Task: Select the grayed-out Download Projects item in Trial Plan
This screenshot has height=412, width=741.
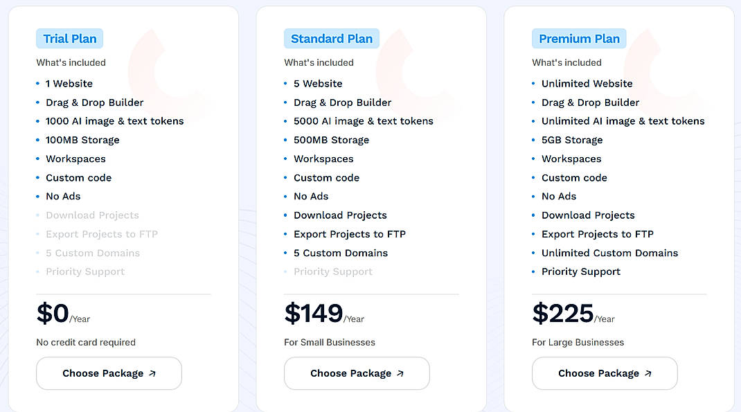Action: (92, 215)
